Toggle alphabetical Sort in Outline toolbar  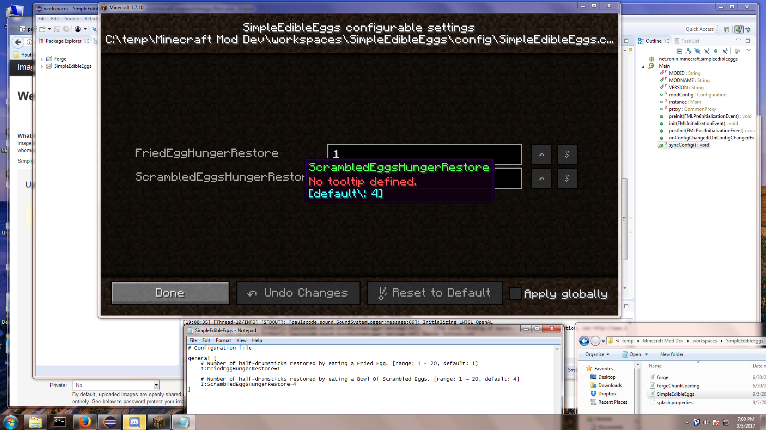click(x=688, y=51)
